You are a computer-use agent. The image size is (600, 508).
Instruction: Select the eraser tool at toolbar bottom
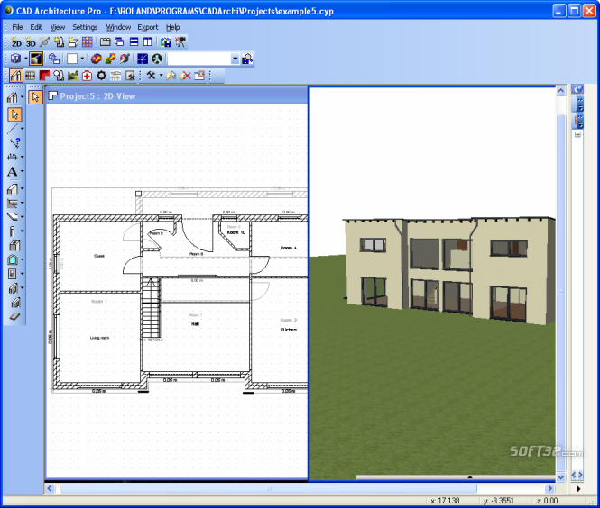(15, 317)
